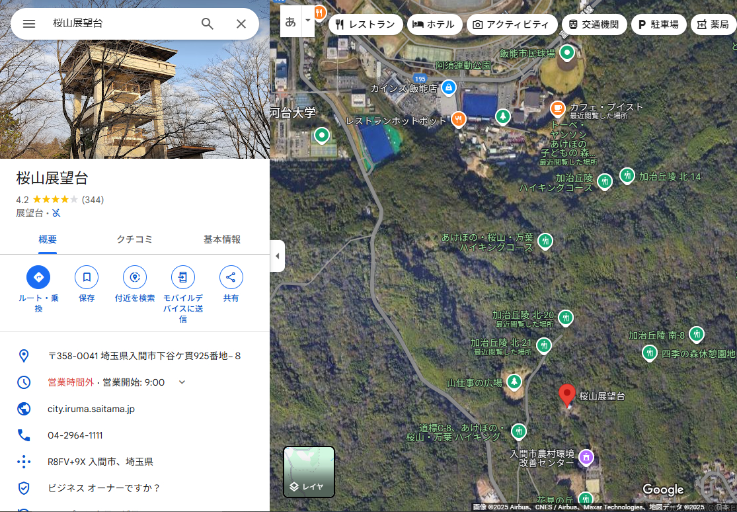Click the magnifier search icon
The image size is (737, 512).
[208, 24]
